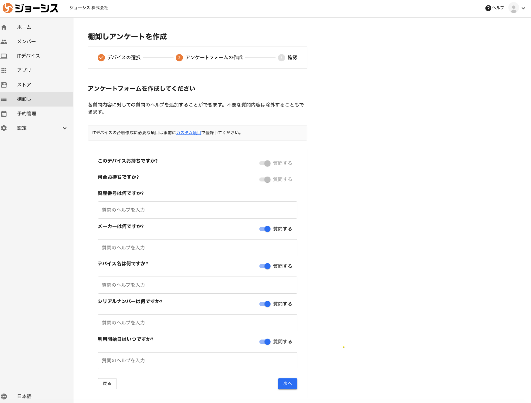Click the 資産番号 help text input field

197,210
